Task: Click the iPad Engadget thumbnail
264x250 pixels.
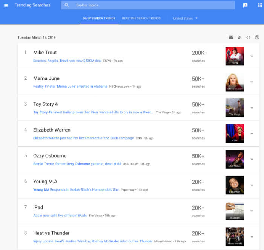Action: point(235,211)
